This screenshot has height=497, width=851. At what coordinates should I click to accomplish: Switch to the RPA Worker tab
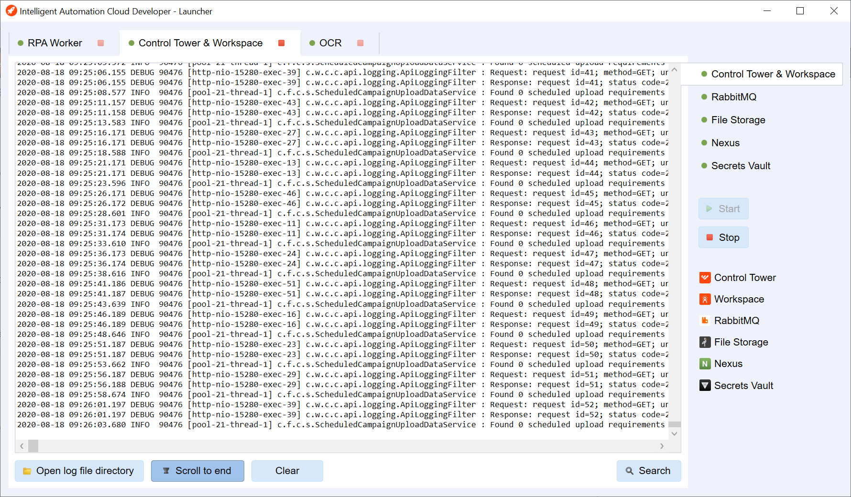[55, 43]
